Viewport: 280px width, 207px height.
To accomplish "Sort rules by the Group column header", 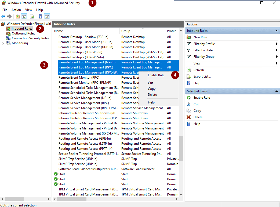I will pos(126,31).
